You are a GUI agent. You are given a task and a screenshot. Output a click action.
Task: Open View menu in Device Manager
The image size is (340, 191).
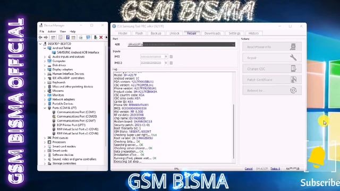[x=63, y=32]
